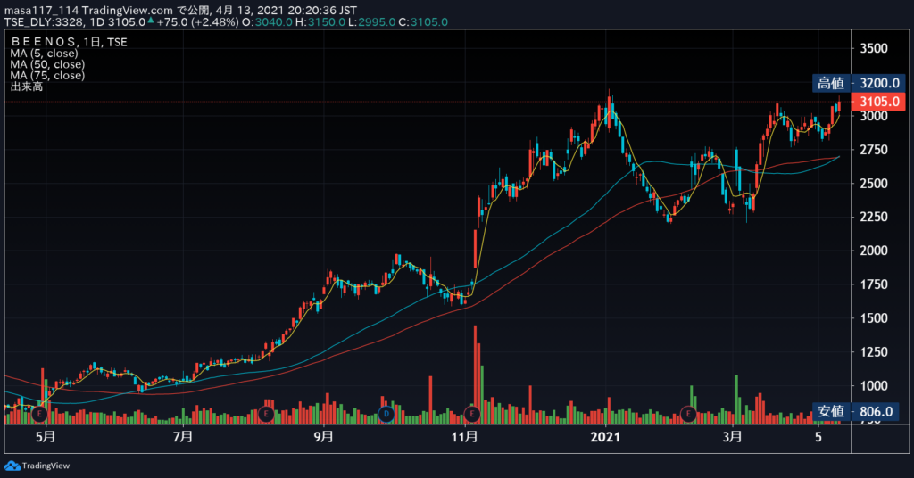Open the blue dividend D marker
This screenshot has width=914, height=478.
[386, 415]
